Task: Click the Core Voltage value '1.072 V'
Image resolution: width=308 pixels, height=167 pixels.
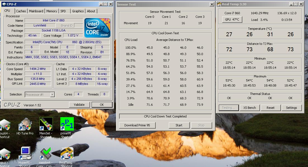Action: pyautogui.click(x=73, y=35)
